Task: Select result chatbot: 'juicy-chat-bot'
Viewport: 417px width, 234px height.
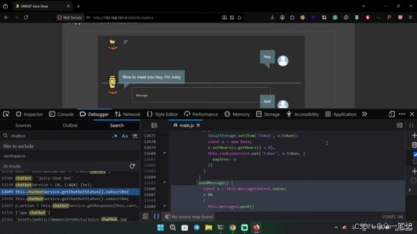Action: pyautogui.click(x=70, y=178)
